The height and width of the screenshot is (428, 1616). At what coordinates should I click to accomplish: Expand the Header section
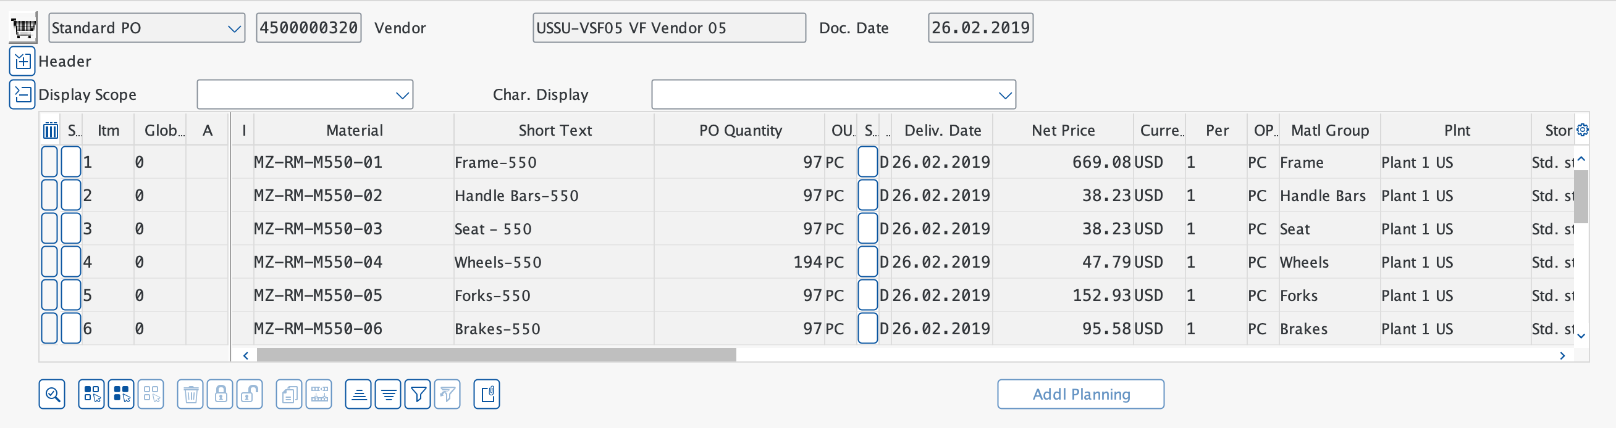coord(22,62)
